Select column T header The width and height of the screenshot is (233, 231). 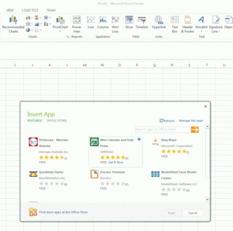(207, 65)
